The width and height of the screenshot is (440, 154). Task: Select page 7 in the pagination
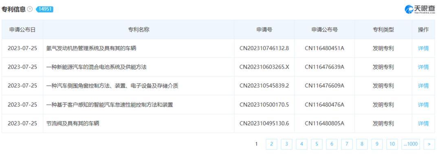(347, 144)
